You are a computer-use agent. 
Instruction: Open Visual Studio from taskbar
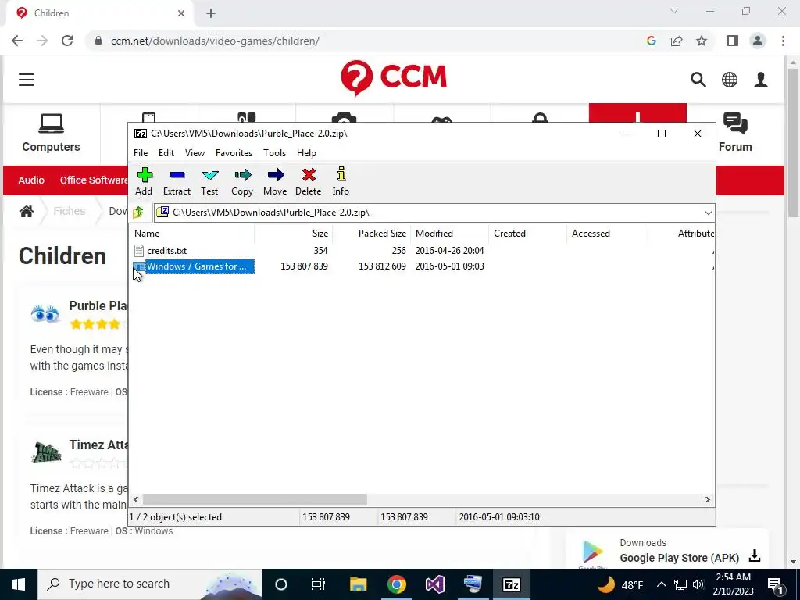[x=434, y=584]
